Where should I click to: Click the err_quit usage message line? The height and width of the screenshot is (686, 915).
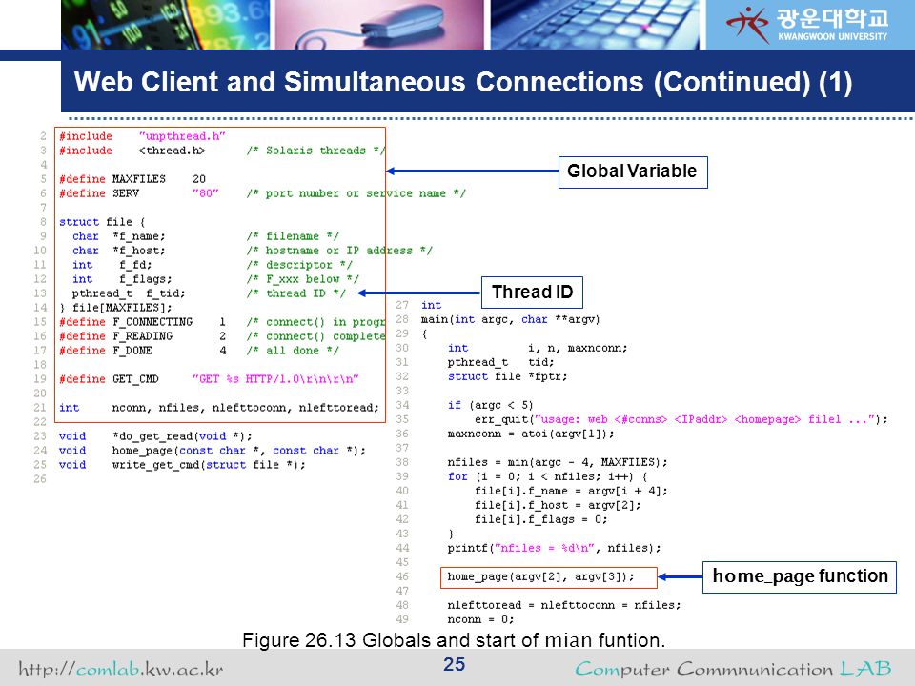(x=681, y=419)
